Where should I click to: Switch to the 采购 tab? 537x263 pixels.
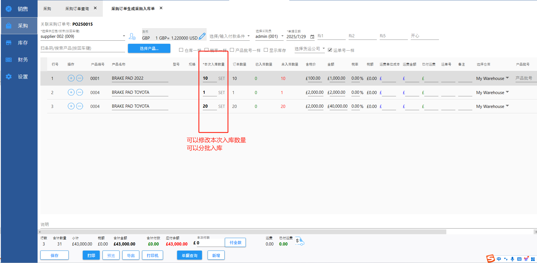click(47, 9)
